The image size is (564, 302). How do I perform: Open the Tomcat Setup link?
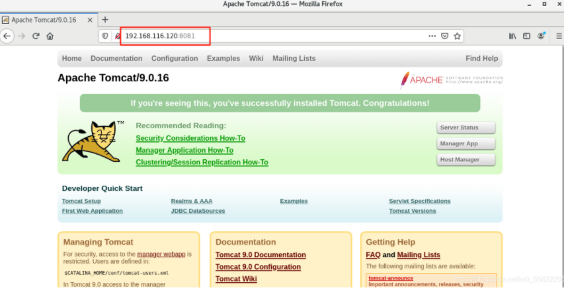click(81, 201)
